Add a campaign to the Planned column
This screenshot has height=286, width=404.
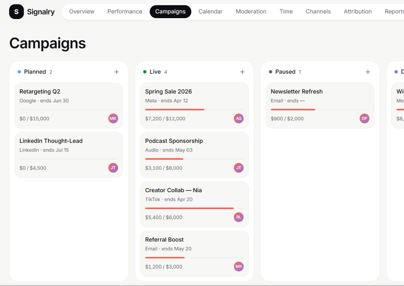pos(117,72)
